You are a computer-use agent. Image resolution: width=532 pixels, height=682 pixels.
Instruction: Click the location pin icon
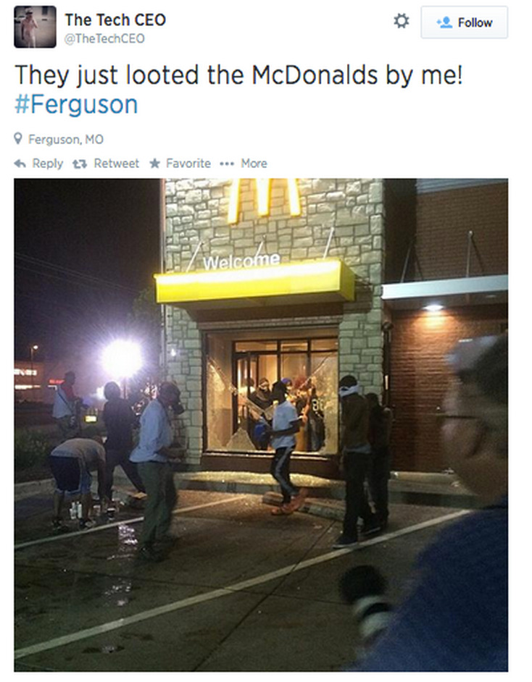click(x=18, y=139)
